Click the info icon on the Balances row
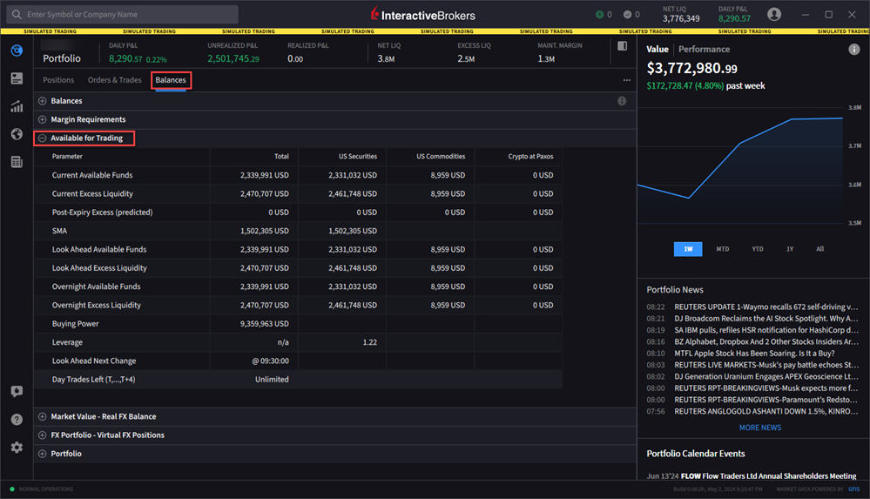This screenshot has width=870, height=499. [x=622, y=101]
